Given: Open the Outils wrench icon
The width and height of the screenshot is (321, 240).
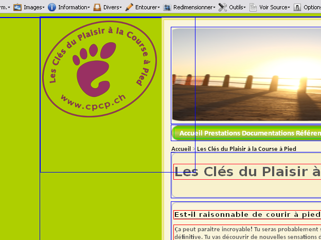Looking at the screenshot, I should (x=223, y=7).
